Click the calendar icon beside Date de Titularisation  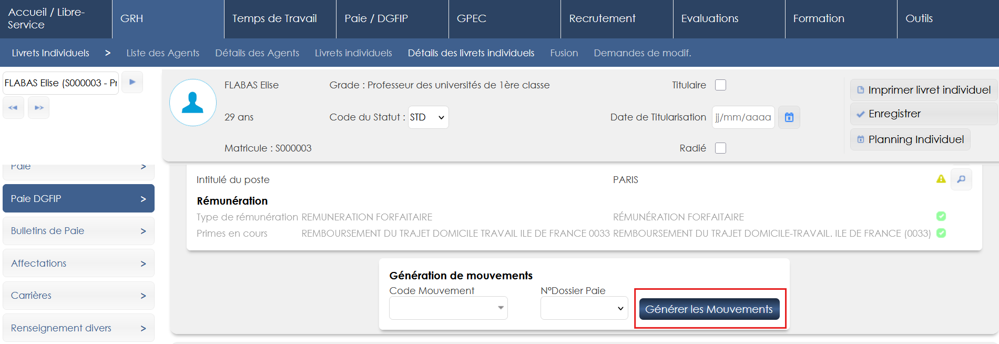click(x=789, y=117)
